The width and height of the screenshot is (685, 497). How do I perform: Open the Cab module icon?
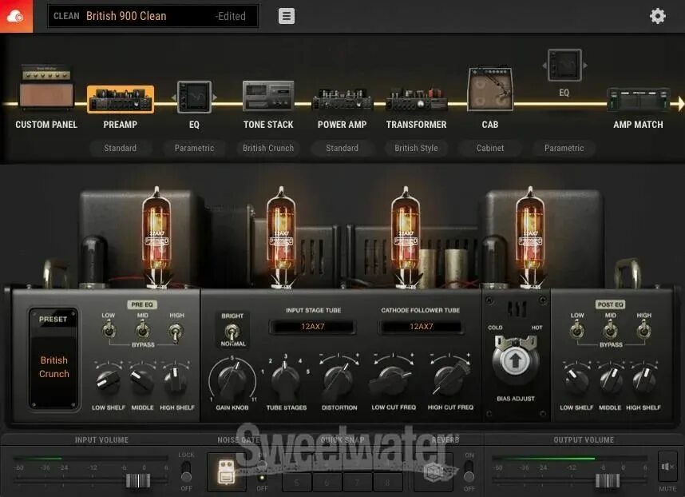[490, 89]
